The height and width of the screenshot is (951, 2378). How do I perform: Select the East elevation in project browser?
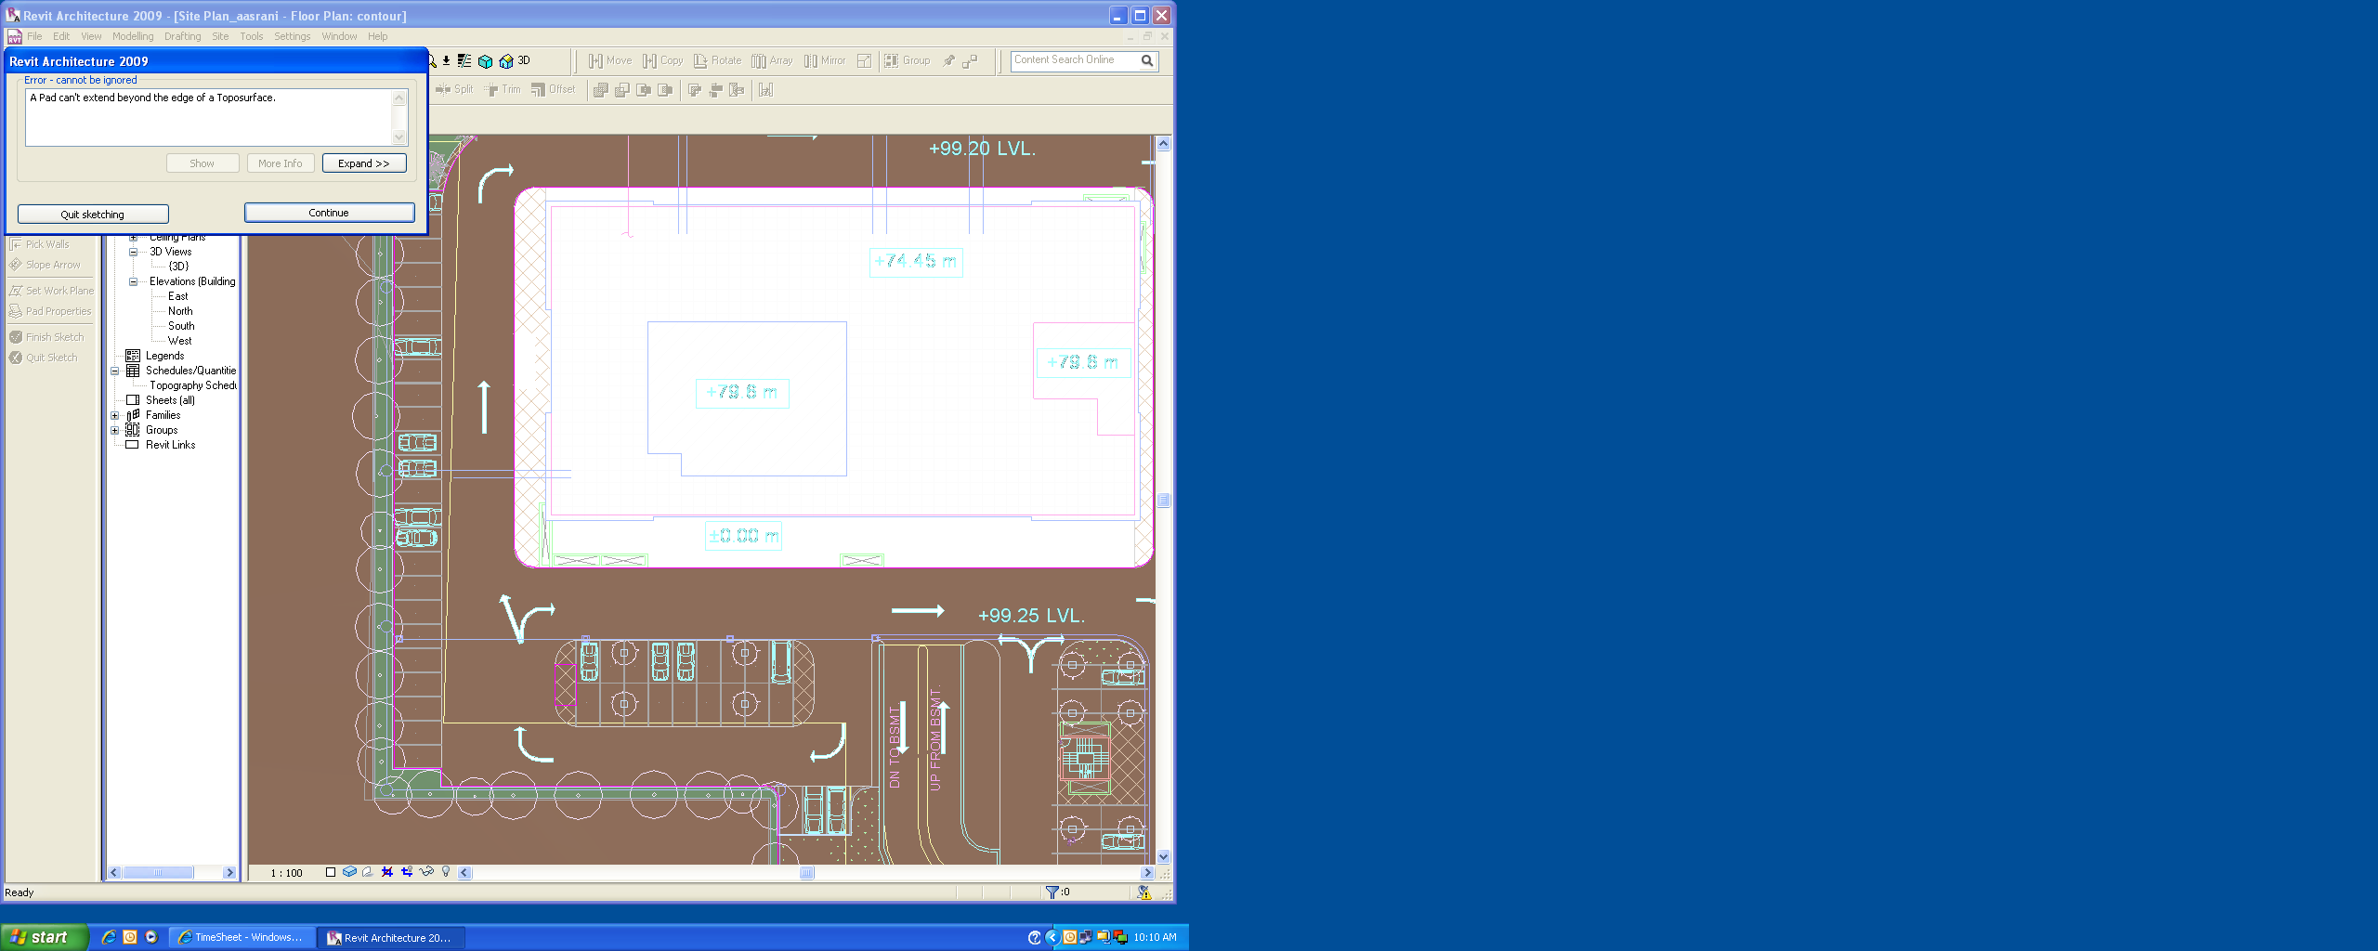click(x=178, y=296)
